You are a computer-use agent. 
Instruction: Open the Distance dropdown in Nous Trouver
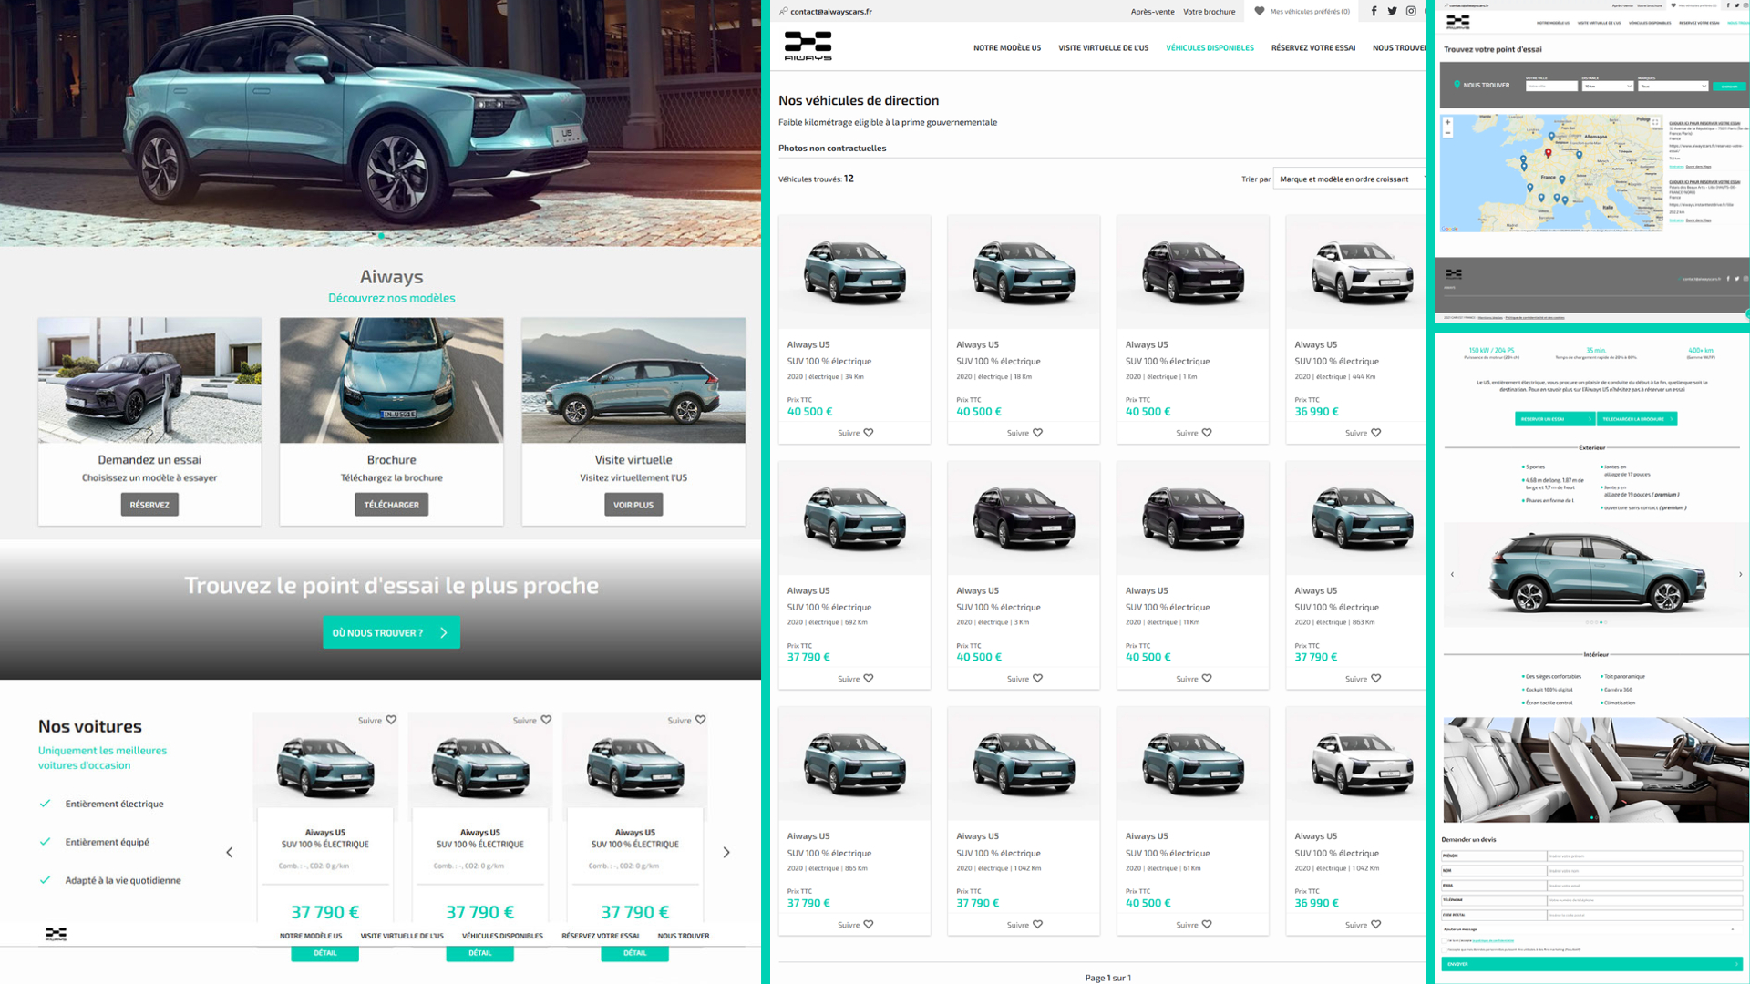click(x=1608, y=86)
